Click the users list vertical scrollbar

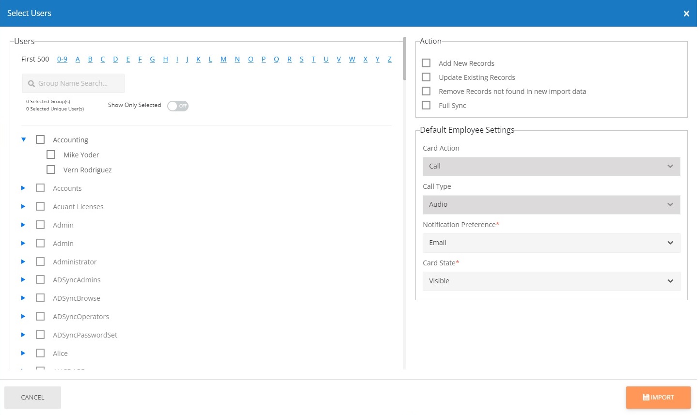(x=404, y=58)
